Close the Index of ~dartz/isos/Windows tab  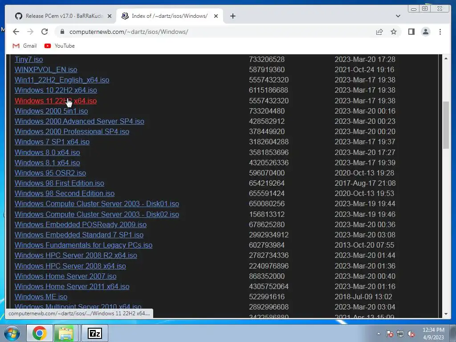216,16
